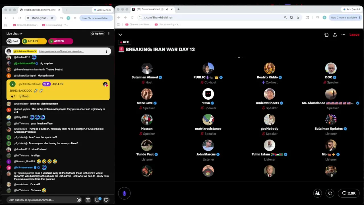This screenshot has height=205, width=364.
Task: Bookmark the X page with the star icon
Action: (x=298, y=17)
